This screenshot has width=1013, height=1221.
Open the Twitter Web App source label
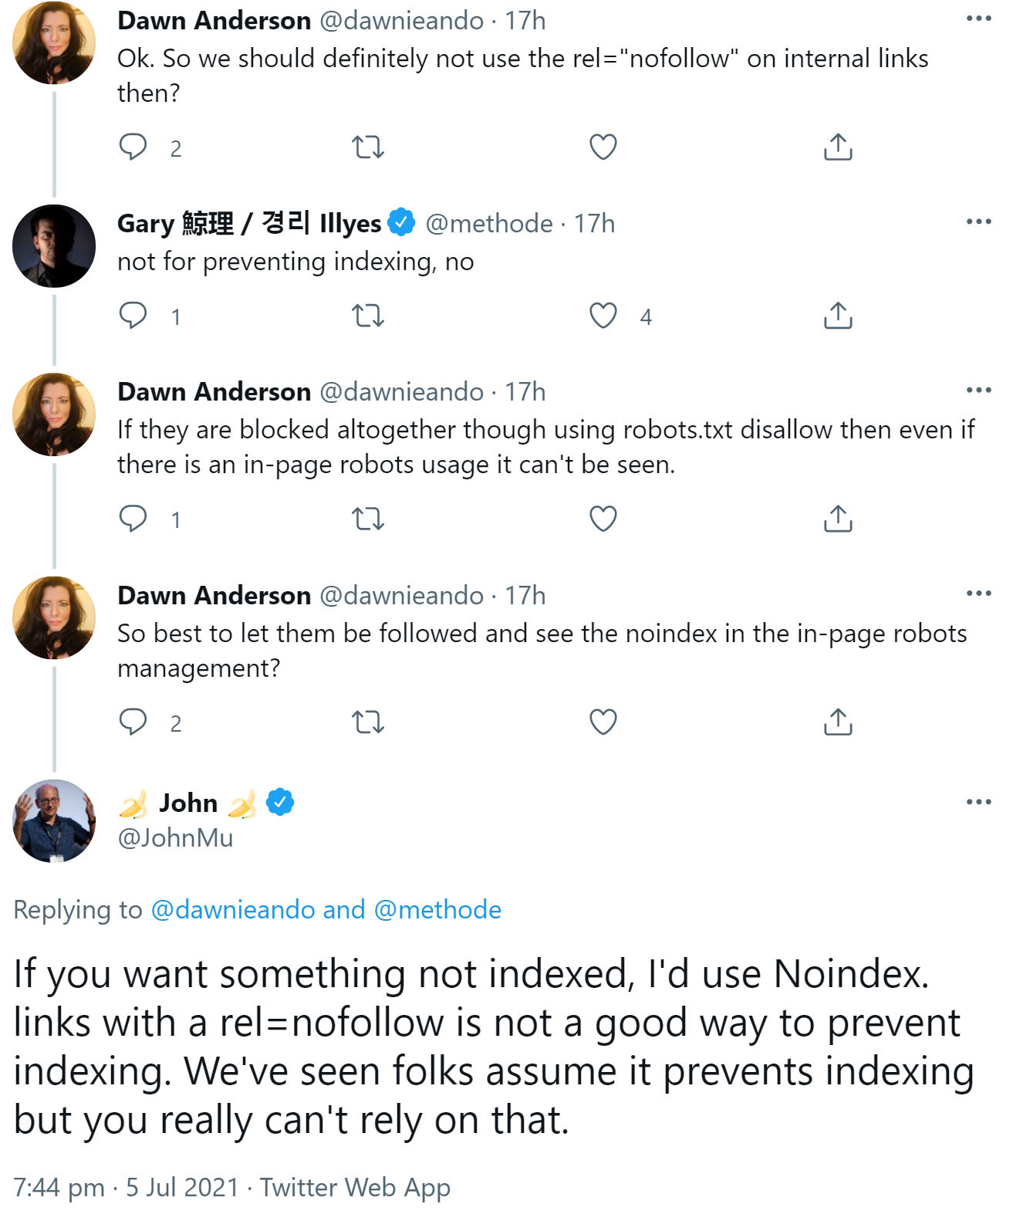click(x=355, y=1187)
